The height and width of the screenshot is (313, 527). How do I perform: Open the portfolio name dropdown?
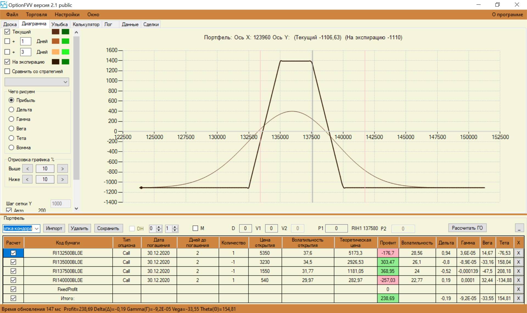pos(37,228)
